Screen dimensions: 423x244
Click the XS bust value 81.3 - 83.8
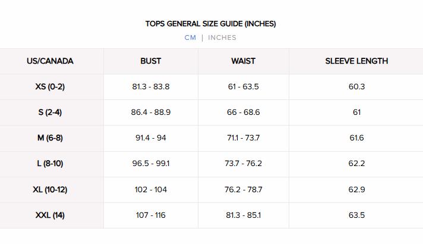(151, 86)
